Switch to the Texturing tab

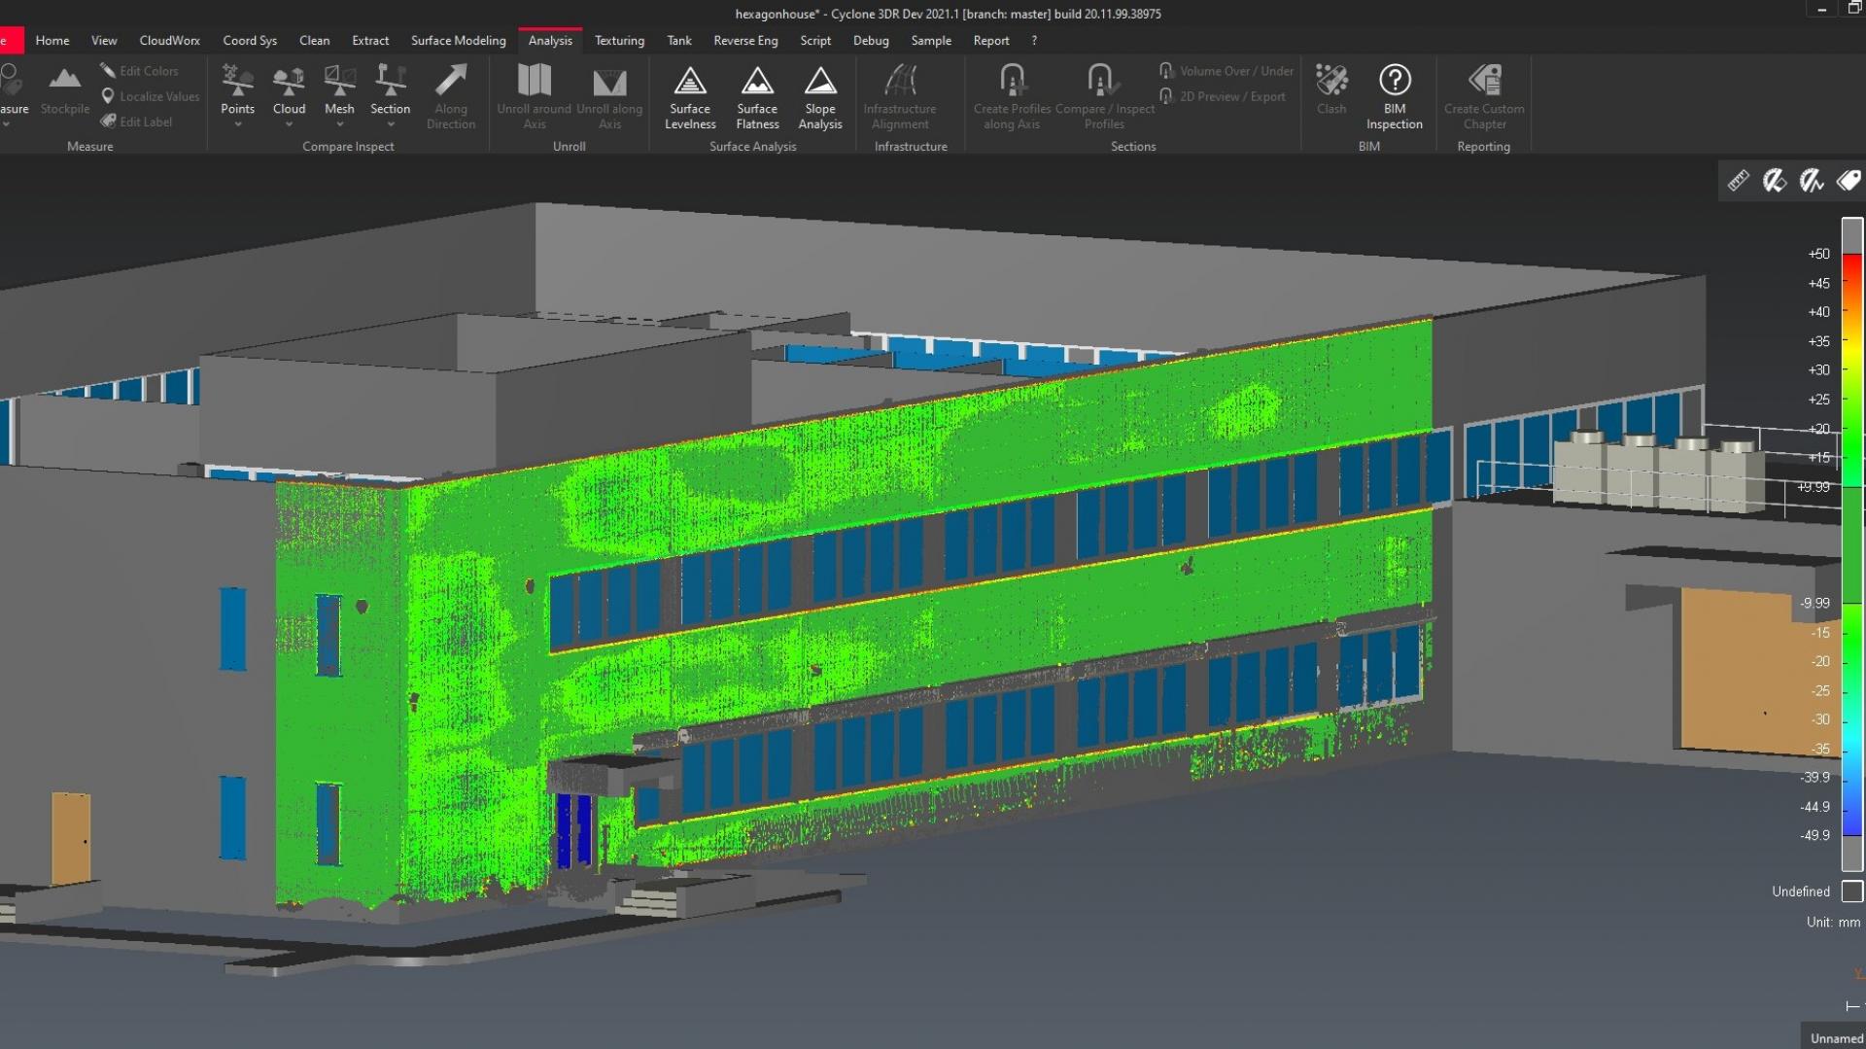(619, 41)
